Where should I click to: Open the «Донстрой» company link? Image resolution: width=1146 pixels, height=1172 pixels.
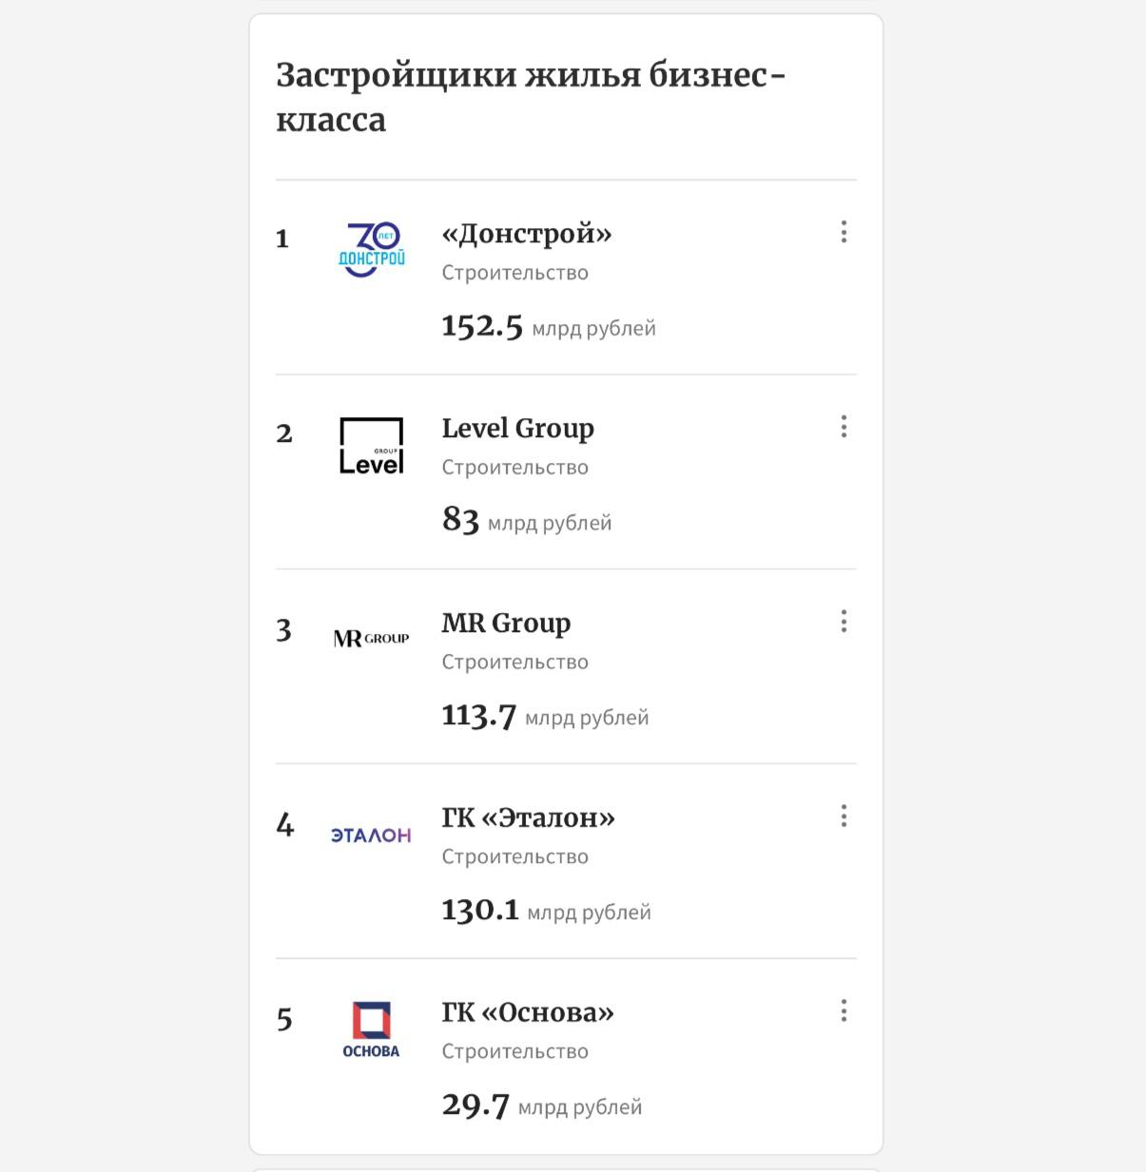[527, 234]
